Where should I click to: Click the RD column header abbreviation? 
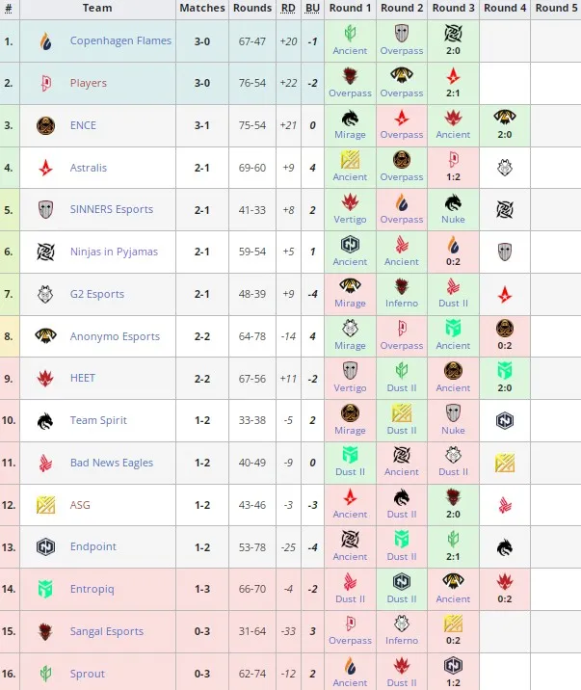288,8
